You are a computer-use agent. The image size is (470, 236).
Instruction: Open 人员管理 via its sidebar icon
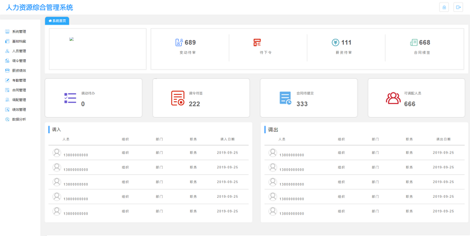click(7, 51)
